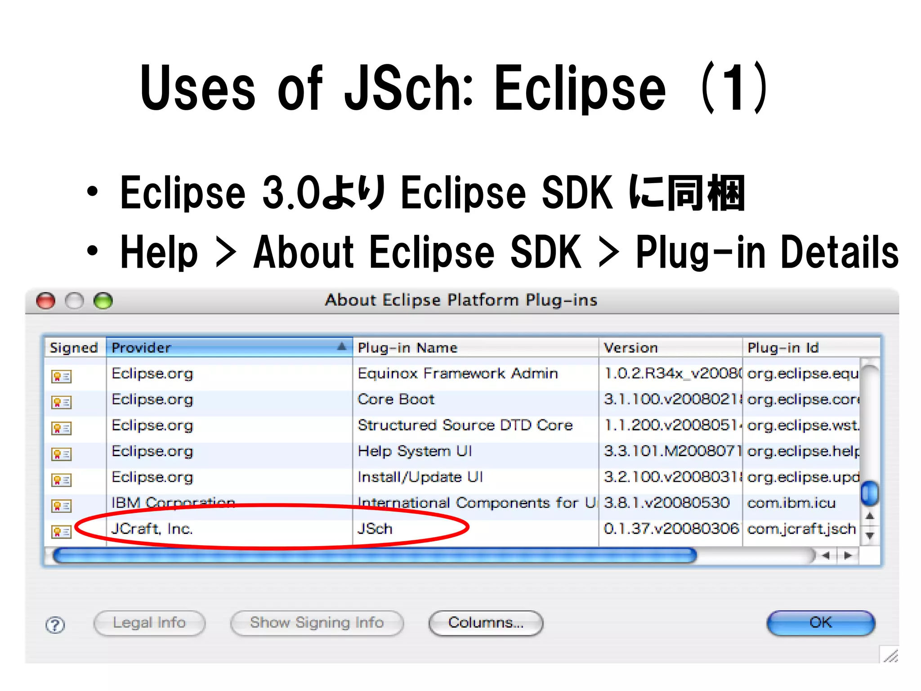
Task: Click the Legal Info button
Action: tap(149, 623)
